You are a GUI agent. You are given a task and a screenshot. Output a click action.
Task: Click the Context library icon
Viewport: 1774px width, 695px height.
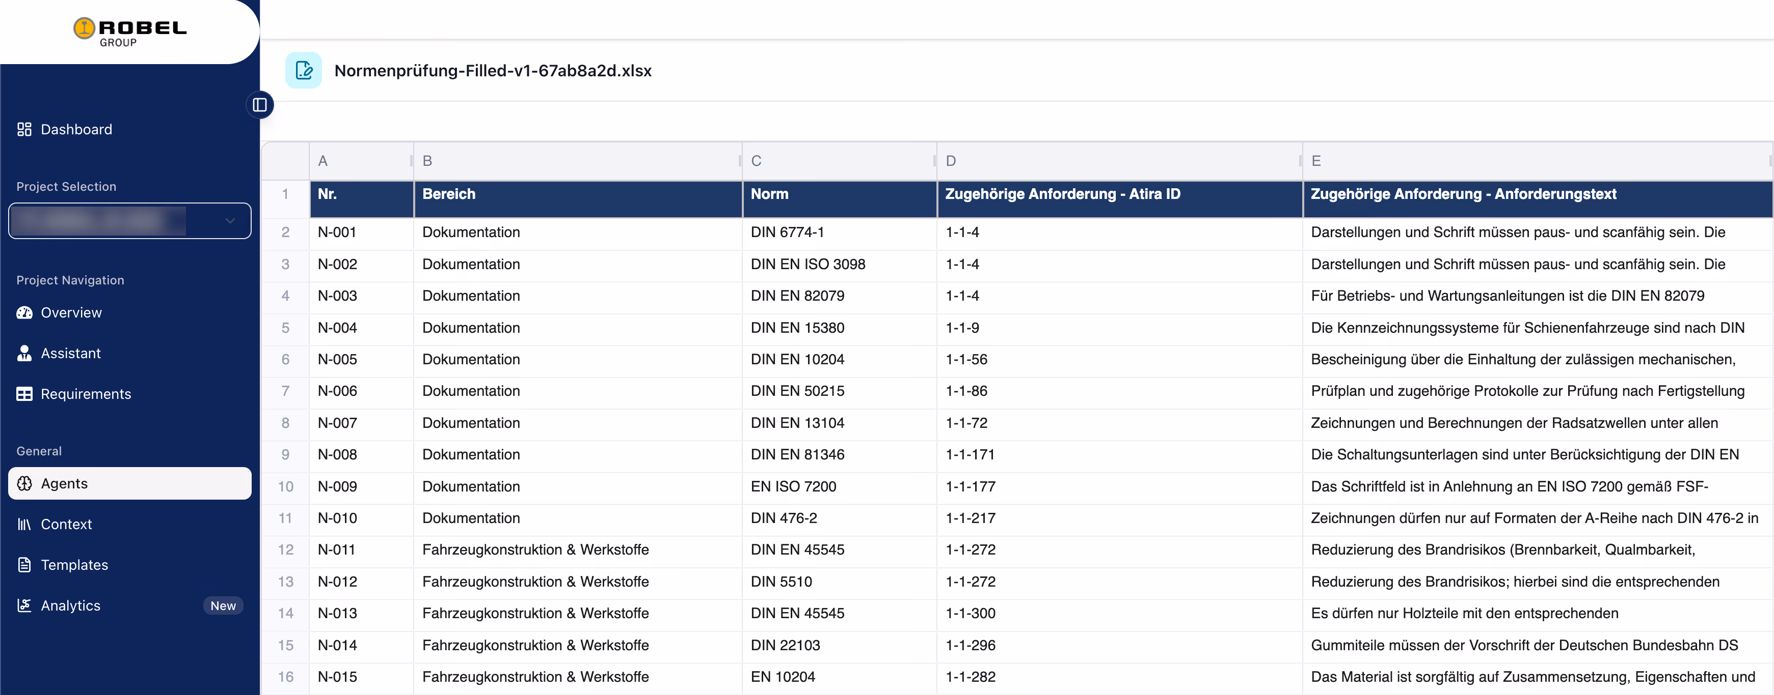tap(25, 524)
